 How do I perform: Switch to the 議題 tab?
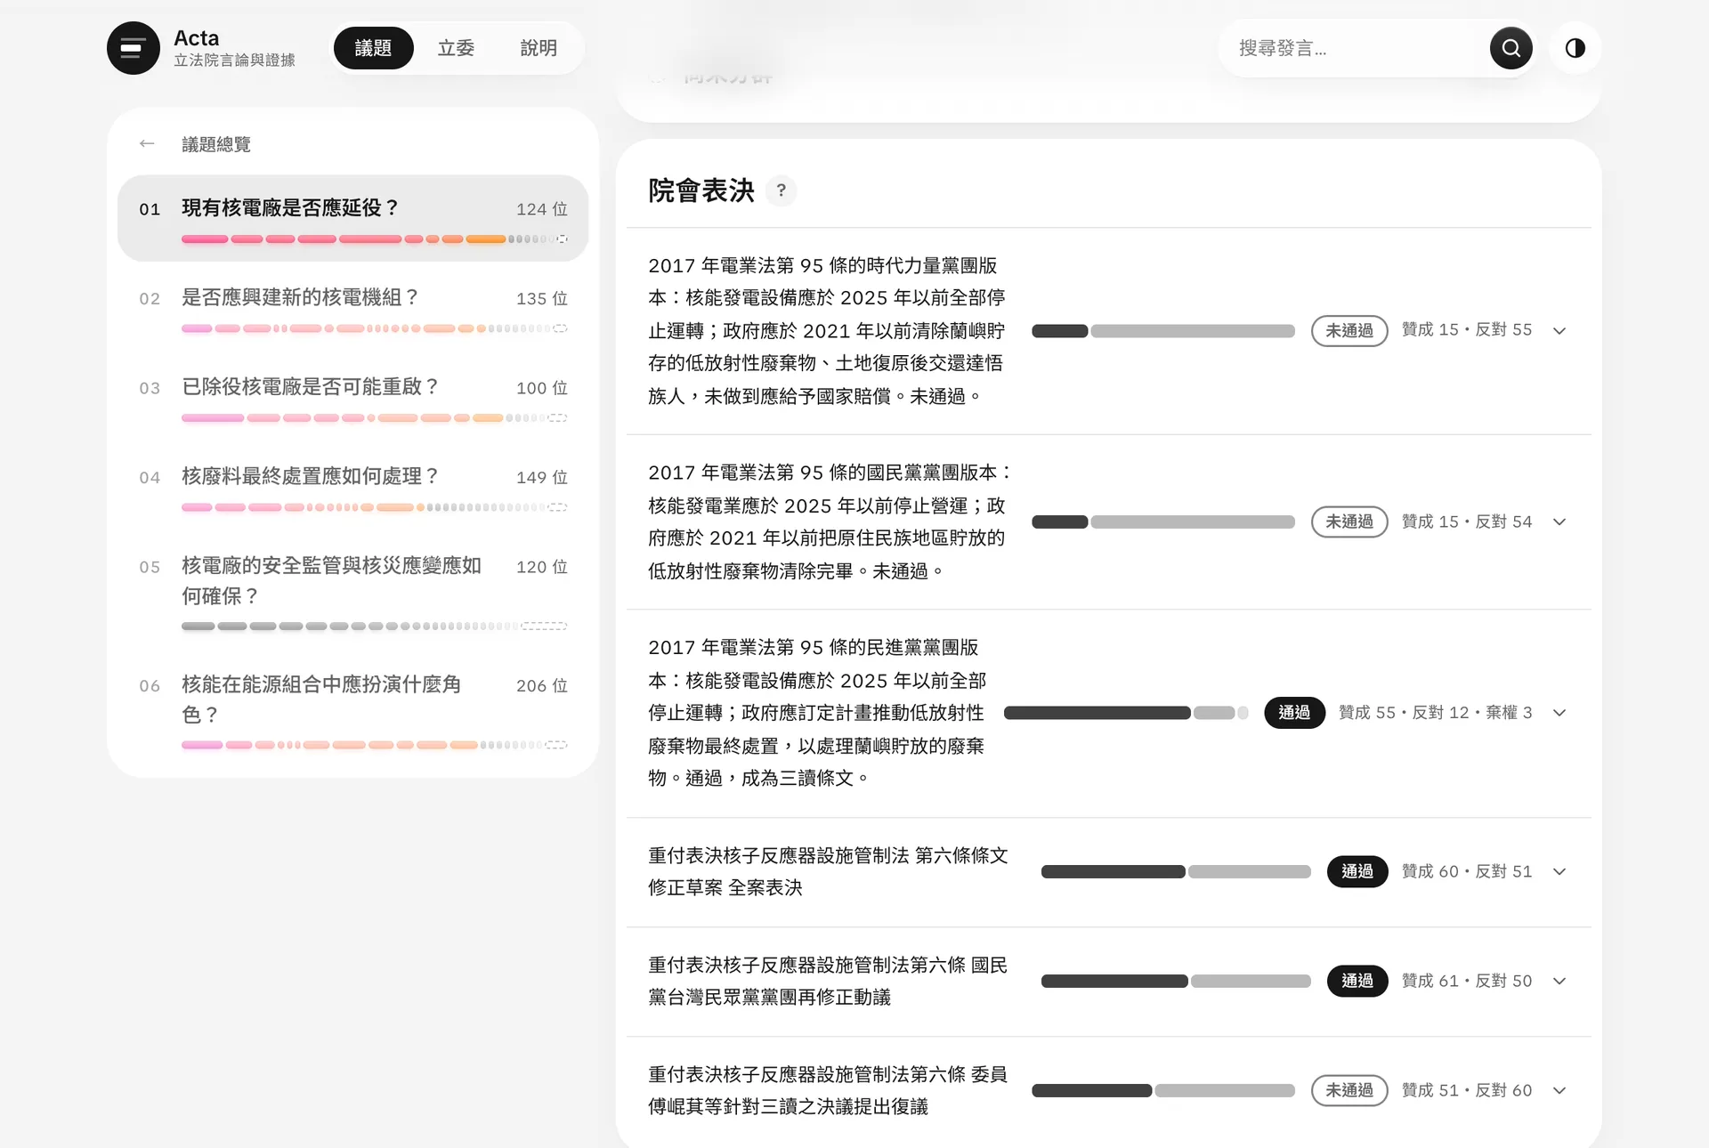[373, 48]
